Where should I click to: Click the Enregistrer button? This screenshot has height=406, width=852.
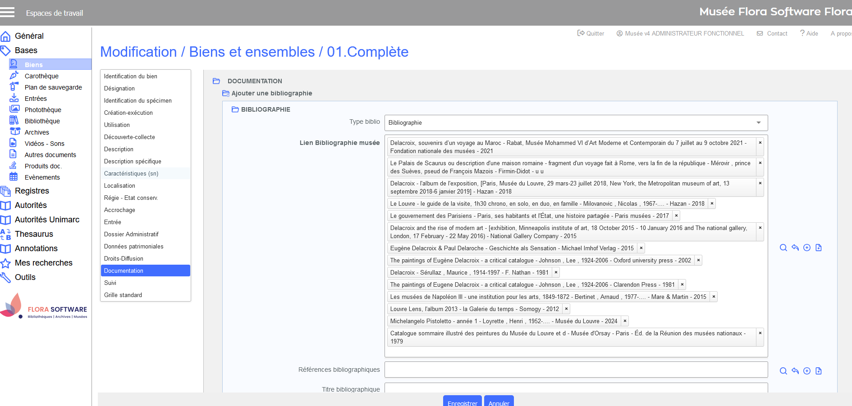pos(462,402)
